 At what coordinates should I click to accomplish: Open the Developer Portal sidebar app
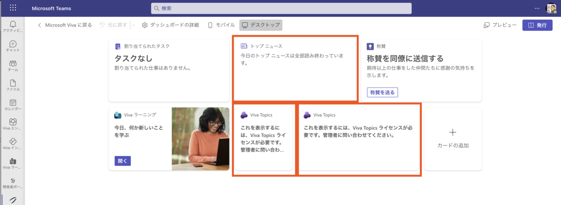point(13,183)
